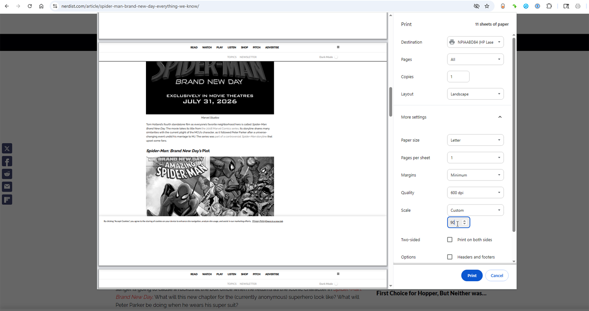
Task: Open the search tabs icon in toolbar
Action: [566, 6]
